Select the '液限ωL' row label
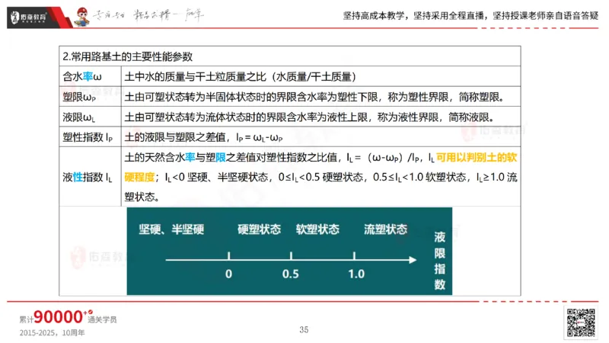The width and height of the screenshot is (609, 343). point(79,117)
